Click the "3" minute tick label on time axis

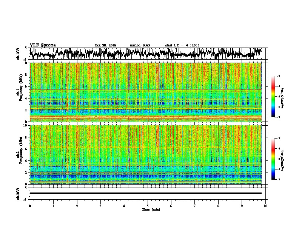[x=100, y=206]
